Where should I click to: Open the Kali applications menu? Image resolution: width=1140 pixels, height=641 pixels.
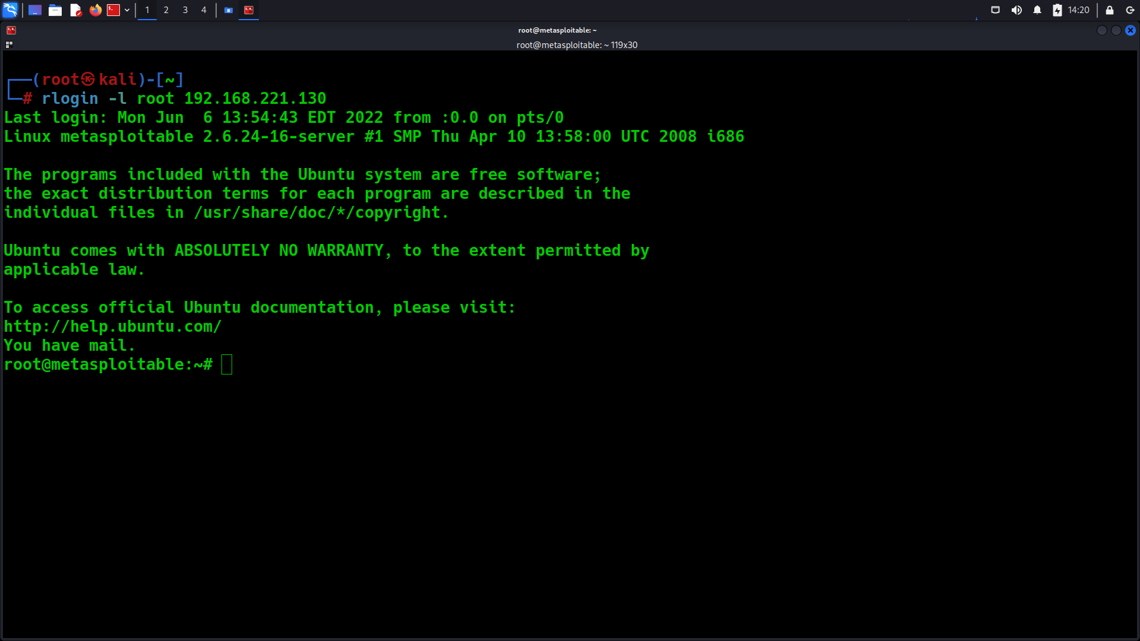tap(10, 10)
